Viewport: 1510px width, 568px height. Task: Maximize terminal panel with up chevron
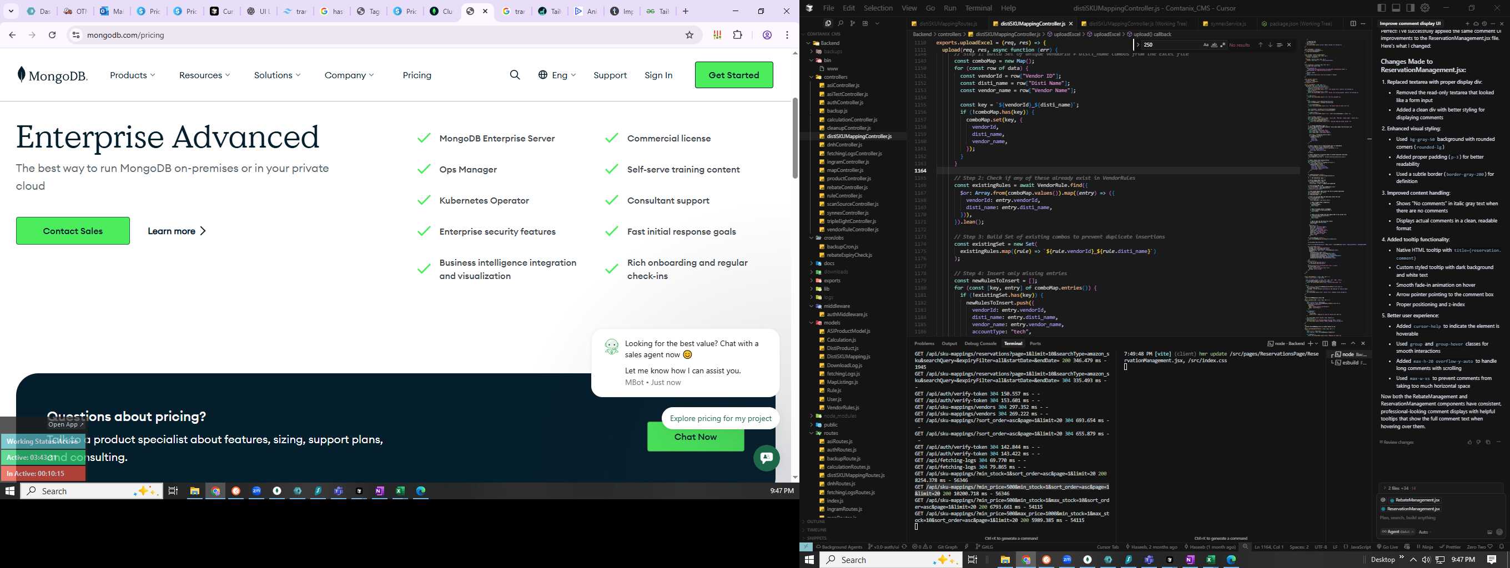[x=1353, y=344]
